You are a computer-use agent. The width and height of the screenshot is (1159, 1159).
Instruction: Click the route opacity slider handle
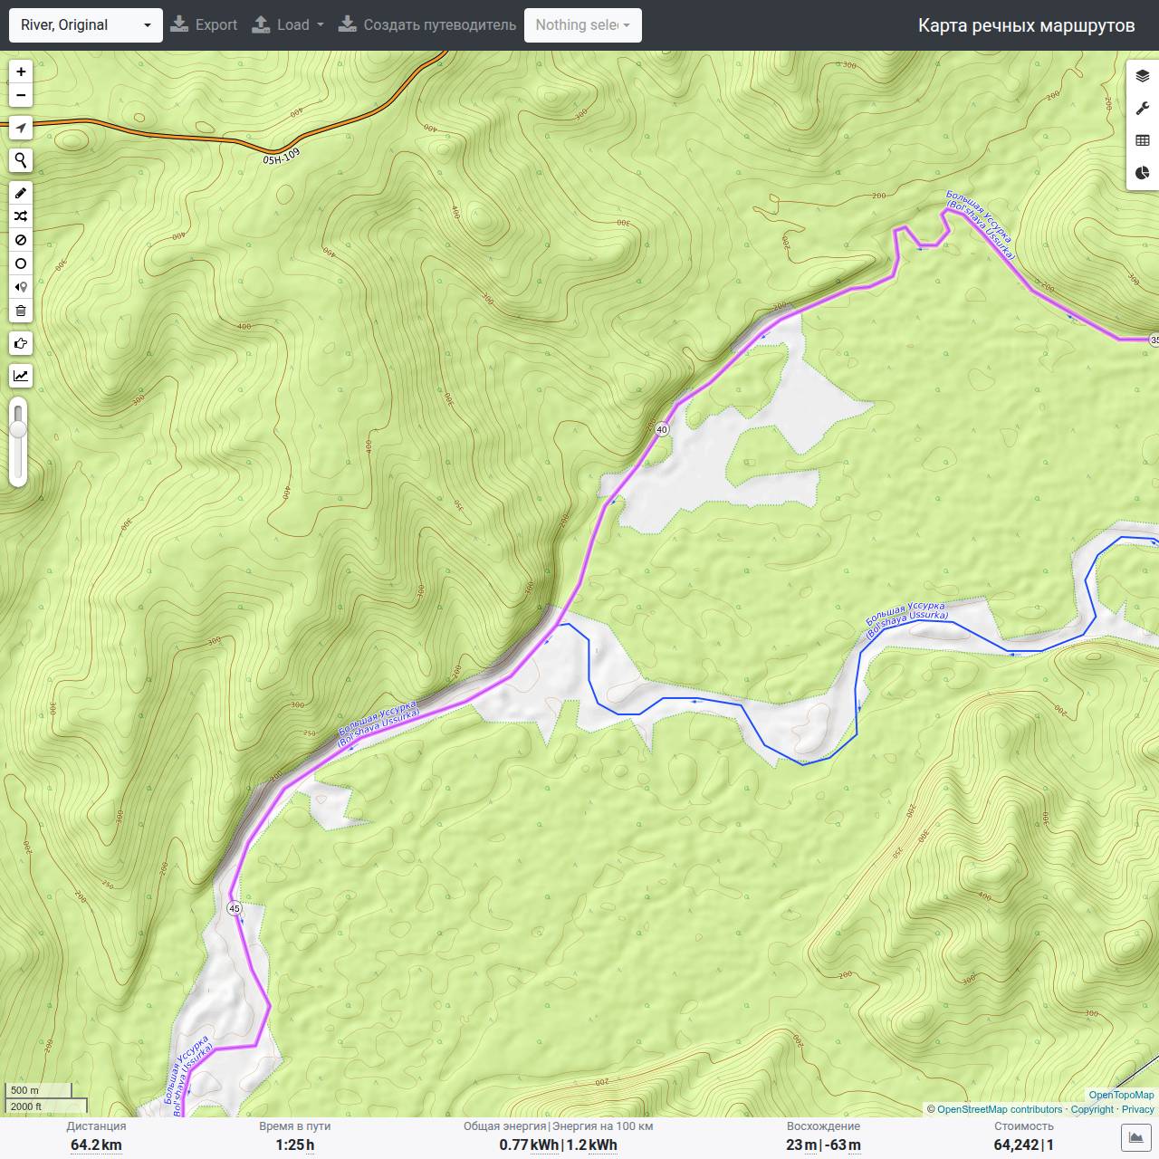[18, 428]
